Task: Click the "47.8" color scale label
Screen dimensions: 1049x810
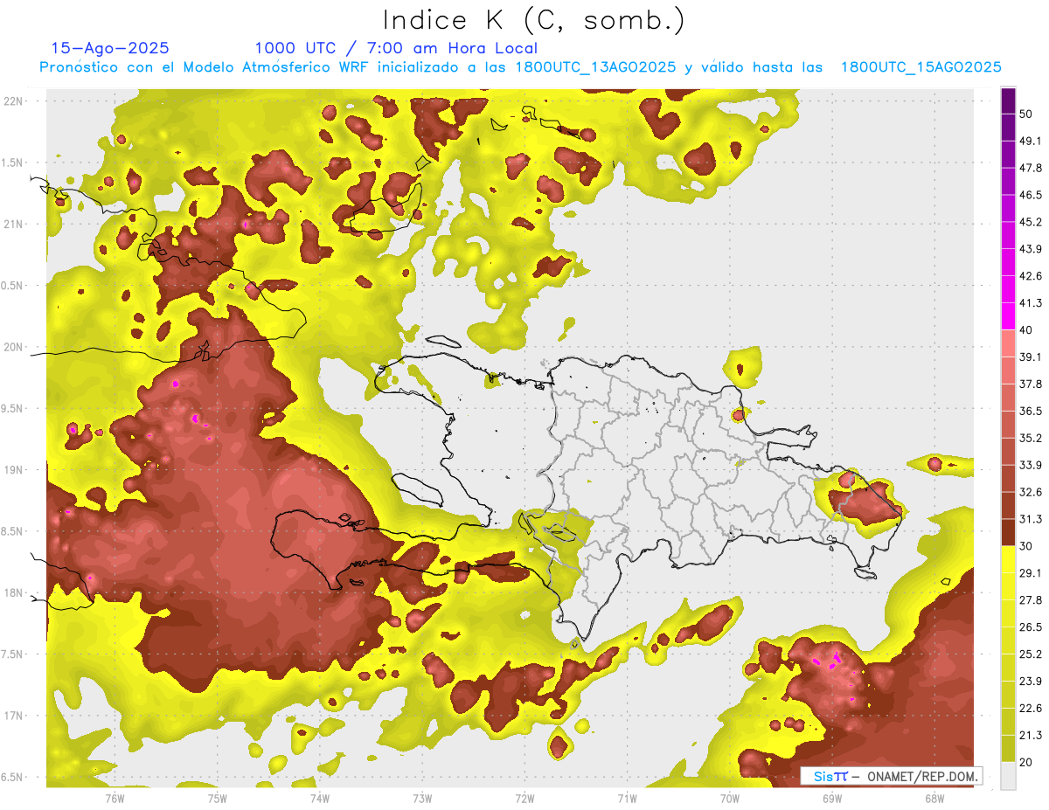Action: [x=1031, y=168]
